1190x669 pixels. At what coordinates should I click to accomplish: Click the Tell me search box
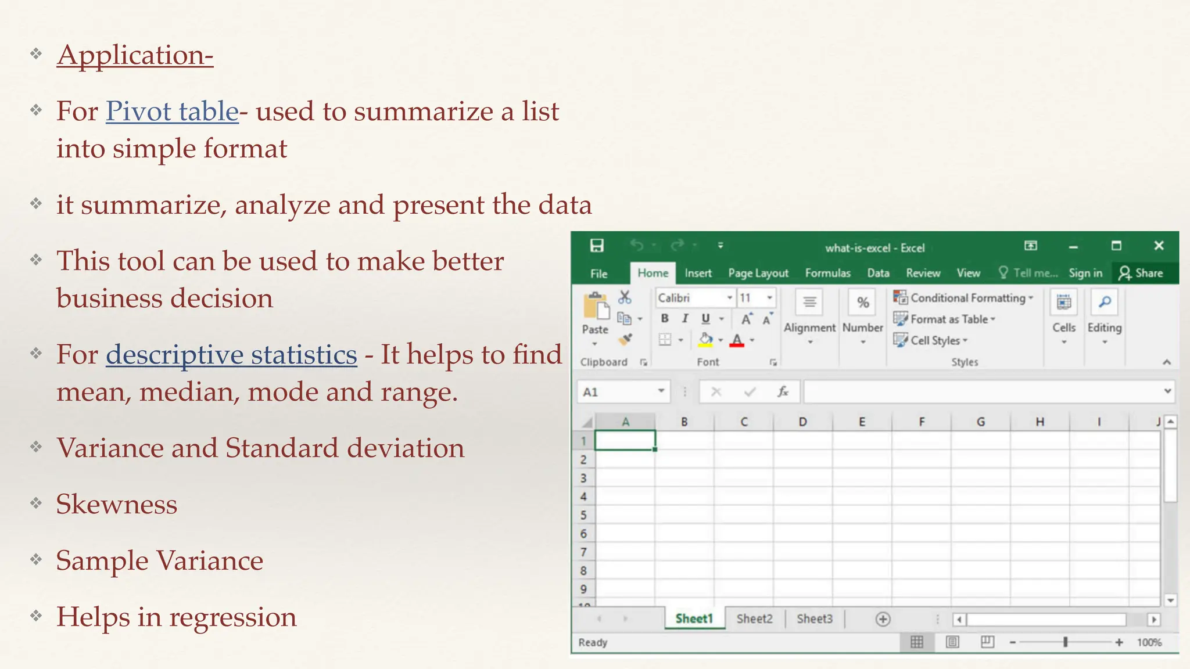pyautogui.click(x=1028, y=273)
